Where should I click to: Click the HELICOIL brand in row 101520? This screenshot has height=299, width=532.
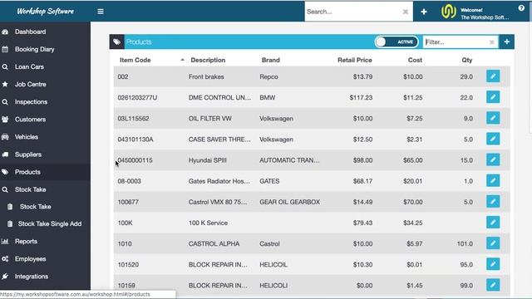point(273,265)
